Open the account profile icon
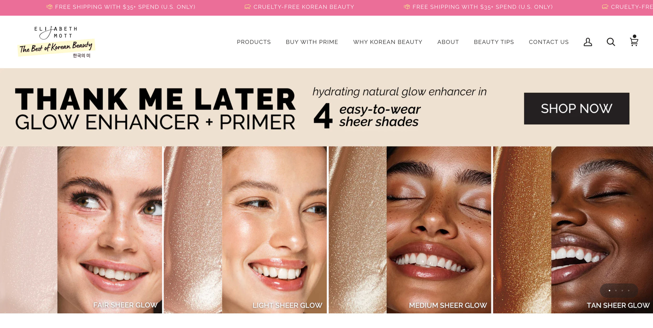This screenshot has width=653, height=328. coord(588,42)
